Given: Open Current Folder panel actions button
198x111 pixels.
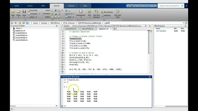Looking at the screenshot, I should pyautogui.click(x=57, y=26).
